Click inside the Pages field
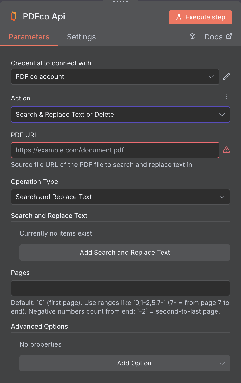The height and width of the screenshot is (383, 241). [120, 288]
